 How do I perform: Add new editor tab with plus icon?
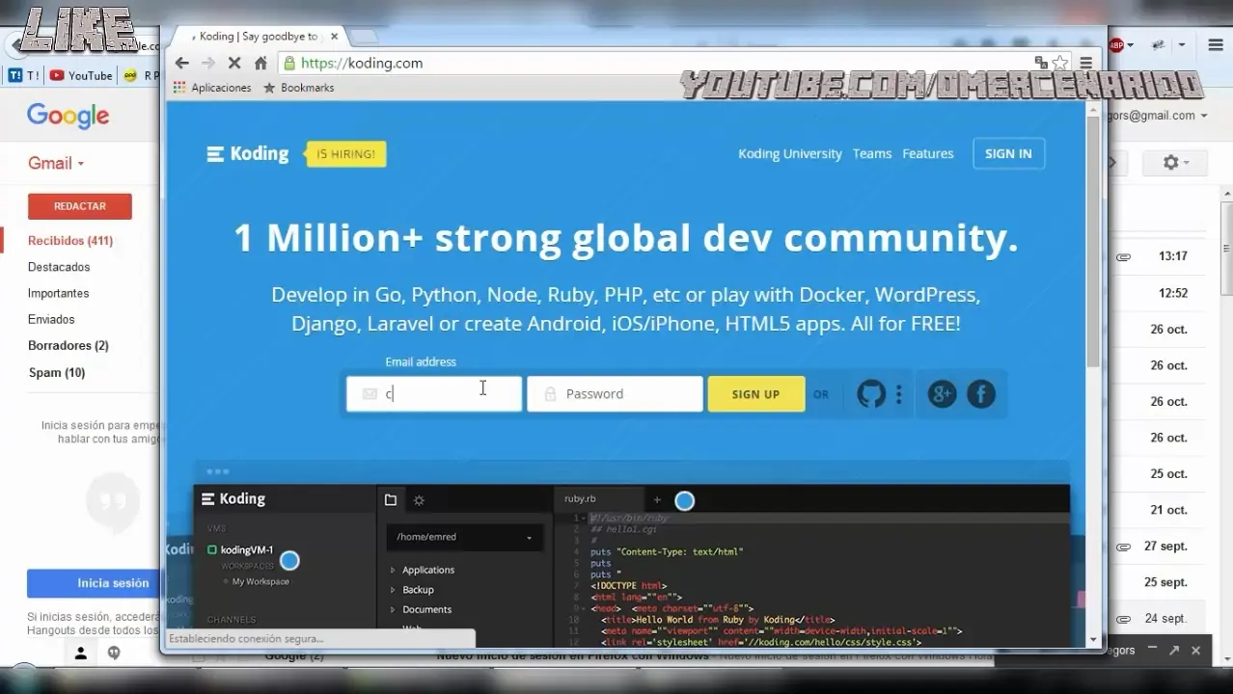[657, 499]
